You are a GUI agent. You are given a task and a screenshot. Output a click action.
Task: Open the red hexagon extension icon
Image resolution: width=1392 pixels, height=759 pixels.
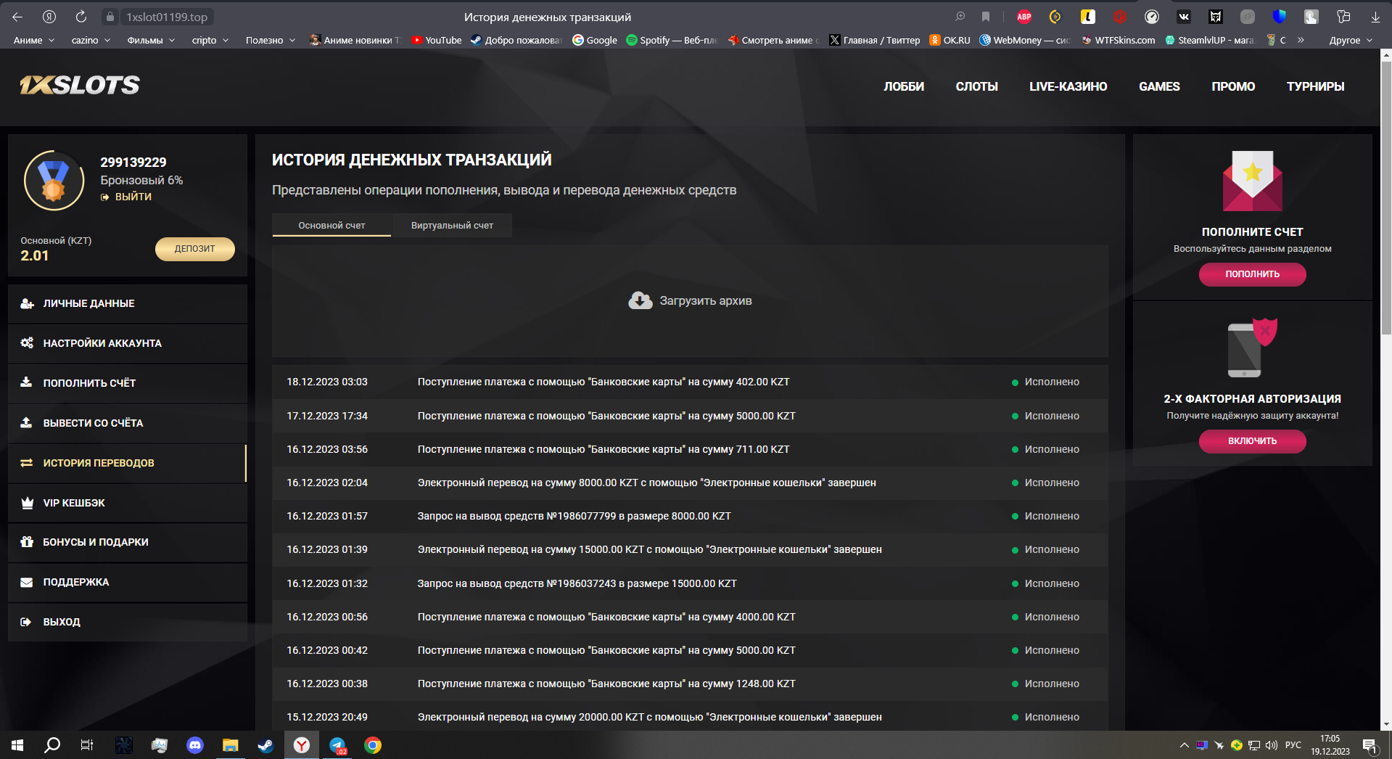tap(1120, 17)
